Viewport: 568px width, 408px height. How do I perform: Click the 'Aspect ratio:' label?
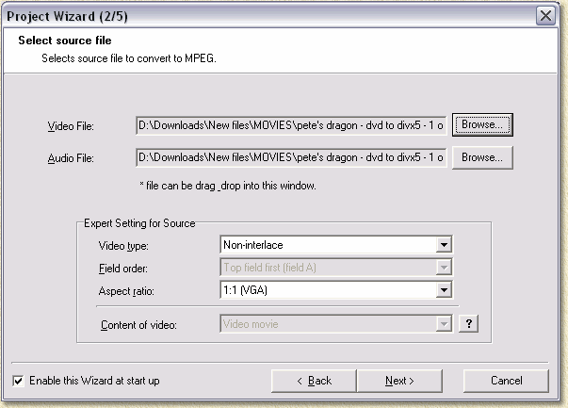[x=126, y=291]
